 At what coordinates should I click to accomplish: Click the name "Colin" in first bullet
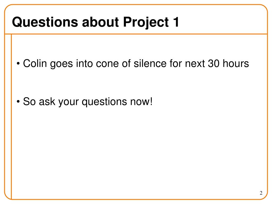pyautogui.click(x=35, y=63)
